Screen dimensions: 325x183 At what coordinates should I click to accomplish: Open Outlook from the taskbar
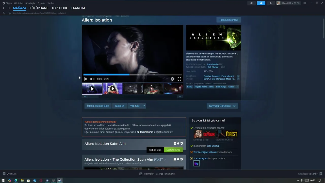[x=35, y=180]
